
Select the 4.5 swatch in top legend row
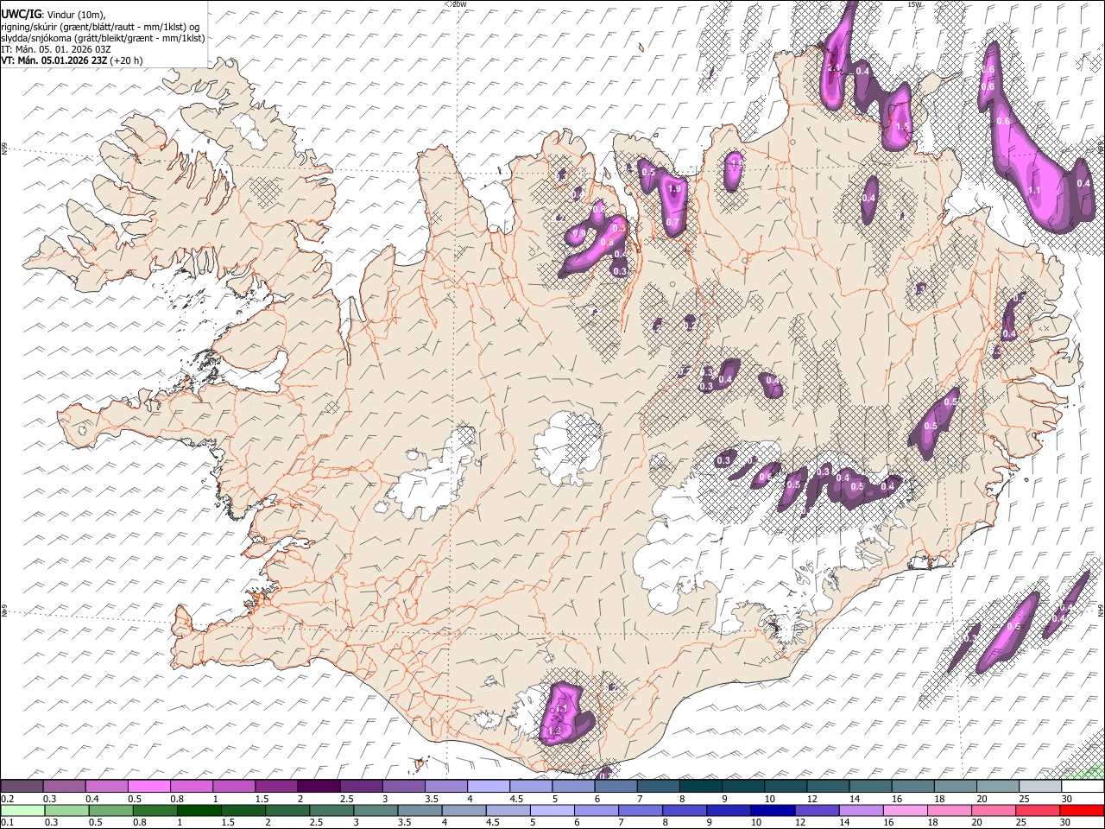point(530,787)
